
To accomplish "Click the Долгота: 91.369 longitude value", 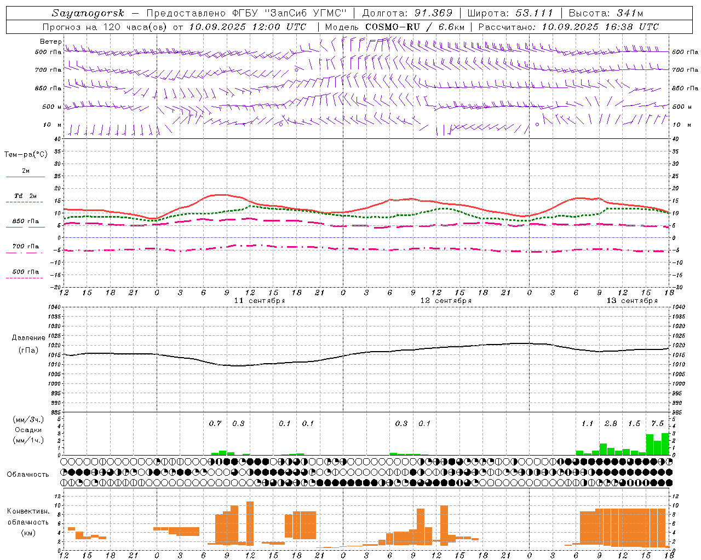I will tap(407, 13).
